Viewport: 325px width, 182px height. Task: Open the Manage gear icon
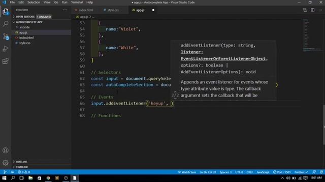[6, 163]
